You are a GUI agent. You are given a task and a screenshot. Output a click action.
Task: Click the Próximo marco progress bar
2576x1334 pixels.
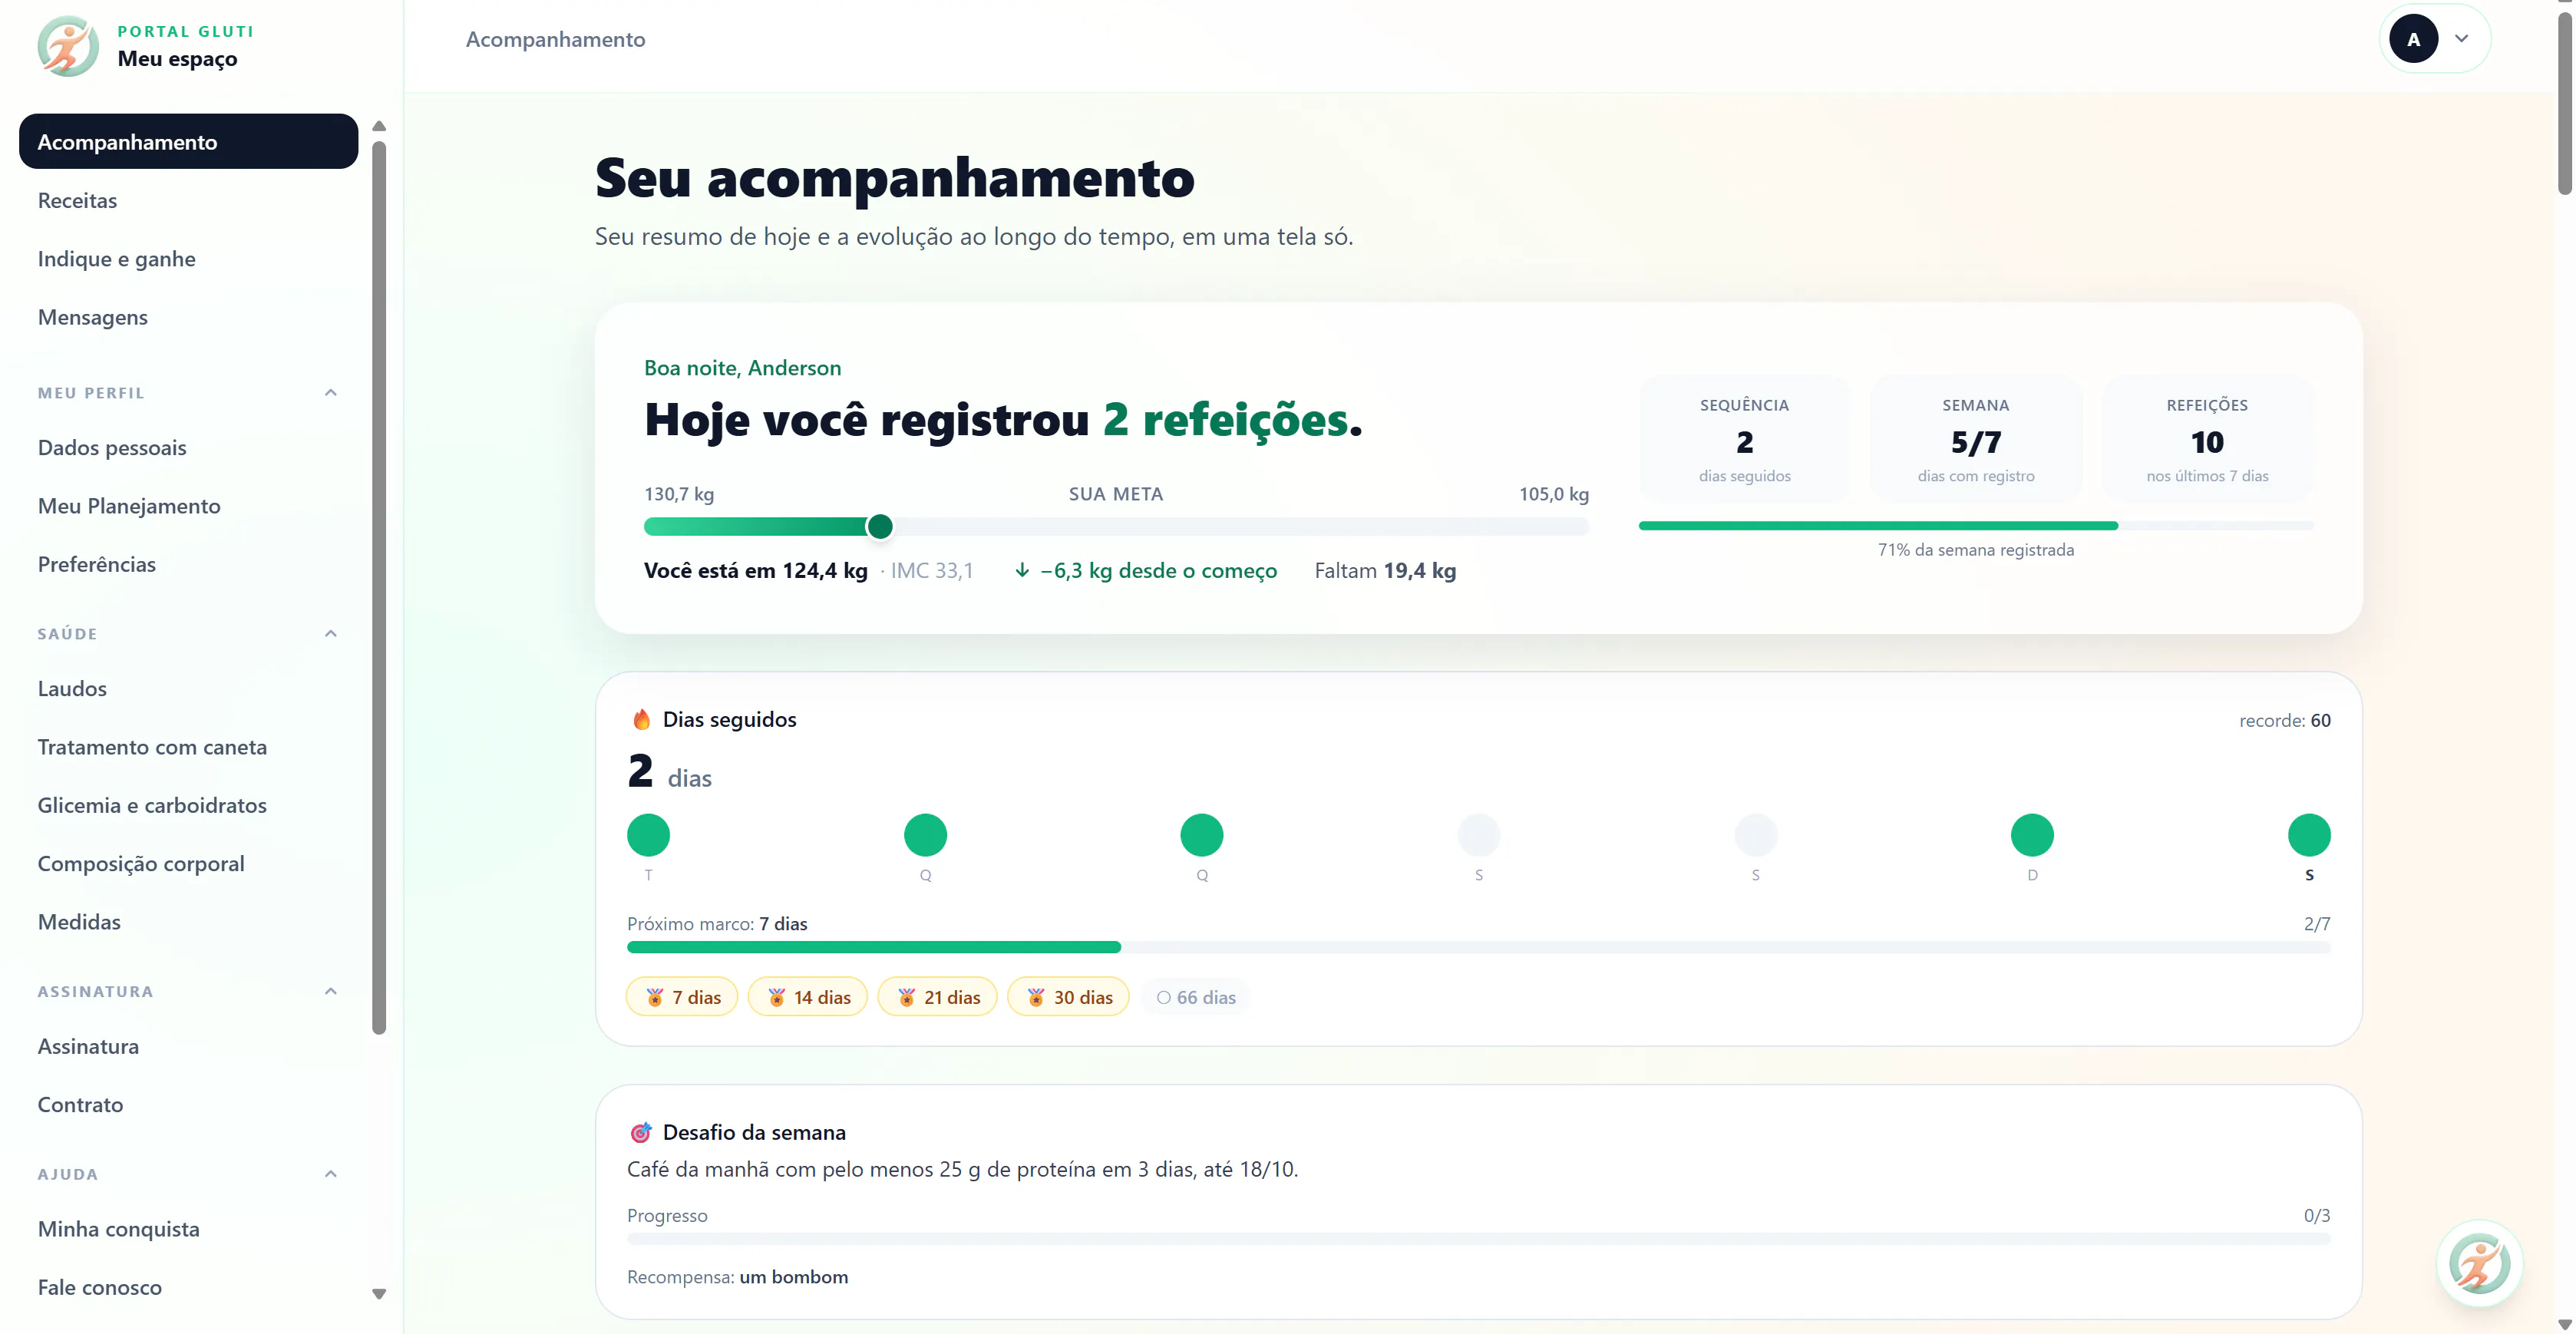click(1478, 946)
